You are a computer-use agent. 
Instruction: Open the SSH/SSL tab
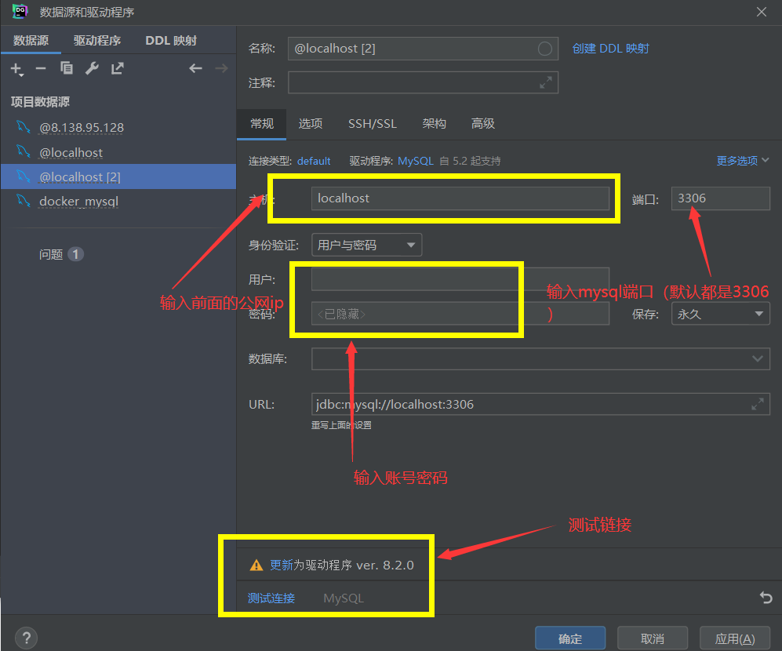[x=373, y=124]
